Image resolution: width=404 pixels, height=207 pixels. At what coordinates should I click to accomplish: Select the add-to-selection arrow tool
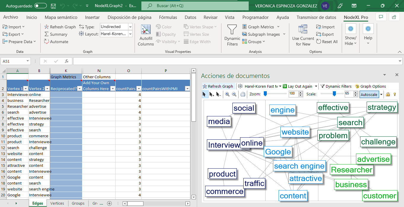click(212, 94)
